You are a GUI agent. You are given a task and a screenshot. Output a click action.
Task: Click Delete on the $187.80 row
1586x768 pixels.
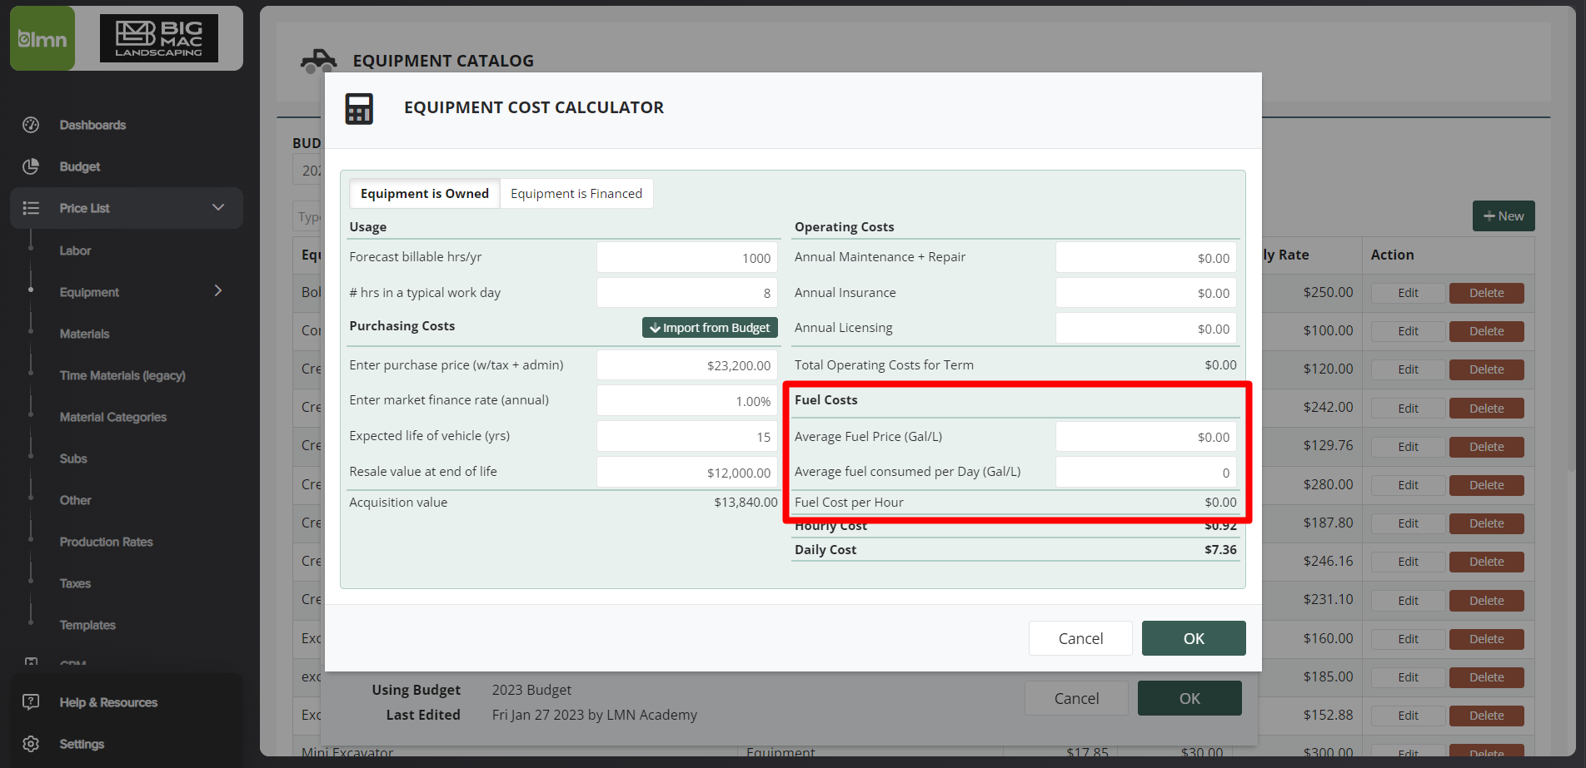[x=1486, y=523]
